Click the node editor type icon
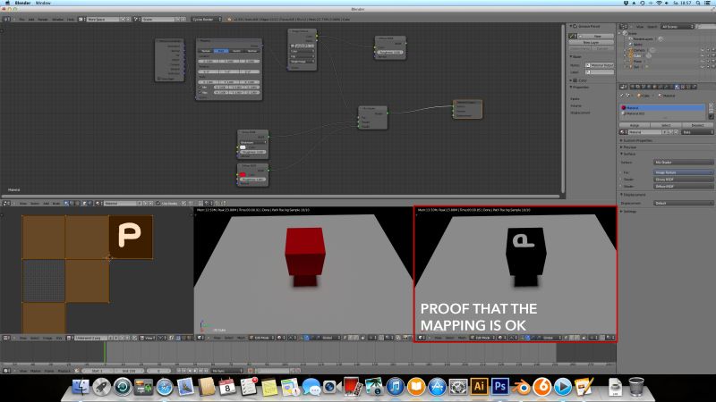 pos(6,204)
